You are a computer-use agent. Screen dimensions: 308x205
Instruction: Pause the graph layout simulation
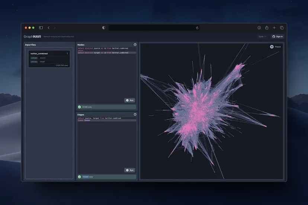275,47
